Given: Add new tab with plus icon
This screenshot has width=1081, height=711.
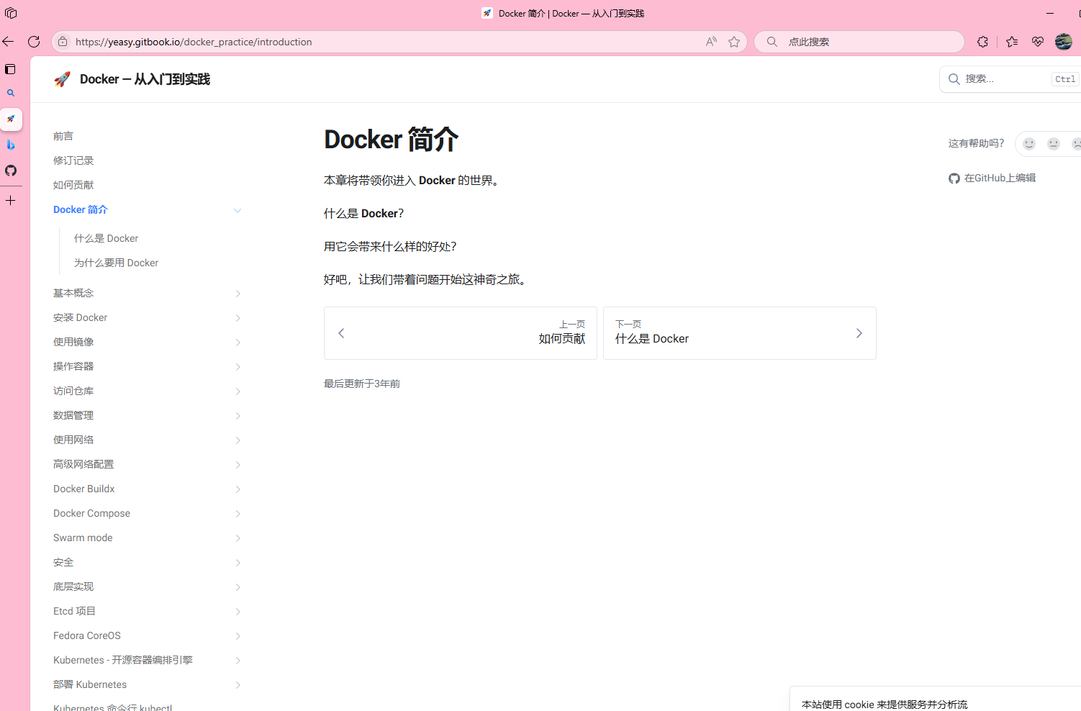Looking at the screenshot, I should click(x=11, y=201).
